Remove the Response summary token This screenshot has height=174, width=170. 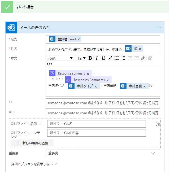pyautogui.click(x=88, y=74)
